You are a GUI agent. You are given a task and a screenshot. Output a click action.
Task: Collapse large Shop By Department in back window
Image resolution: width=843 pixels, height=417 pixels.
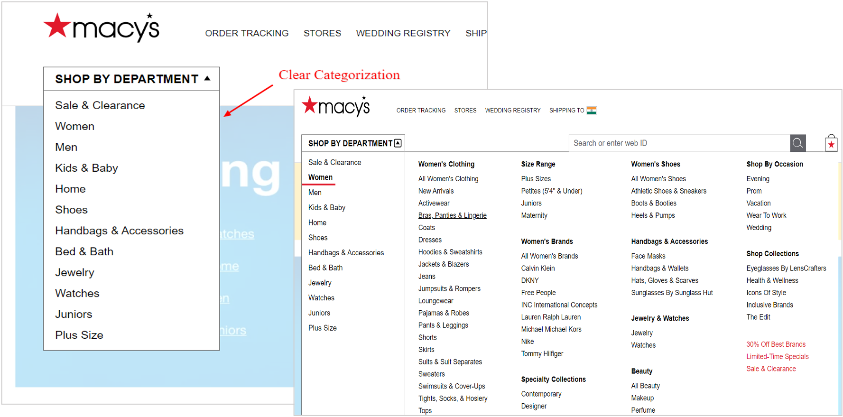[x=131, y=79]
